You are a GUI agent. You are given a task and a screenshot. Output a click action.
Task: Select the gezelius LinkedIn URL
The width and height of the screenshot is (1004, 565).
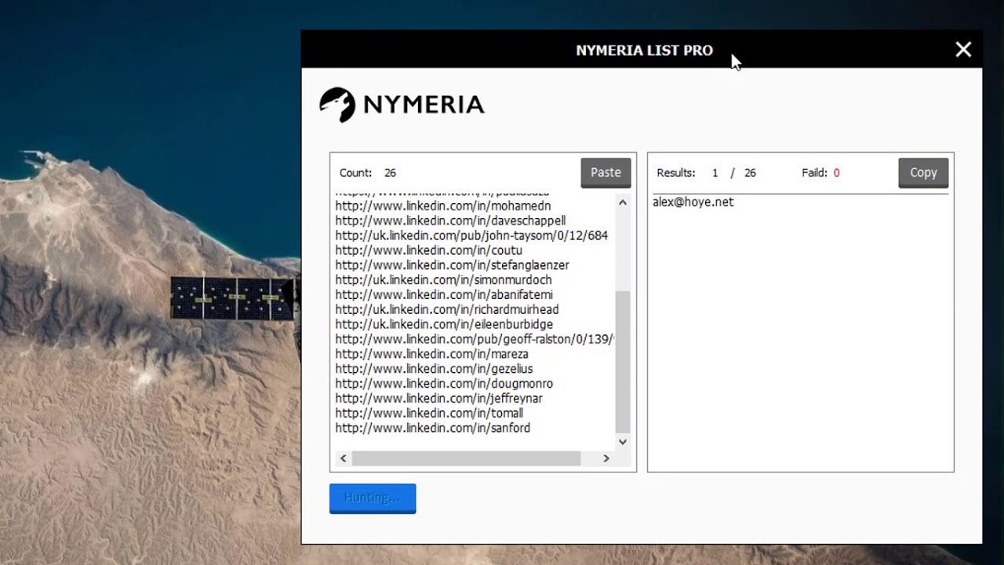[x=434, y=369]
